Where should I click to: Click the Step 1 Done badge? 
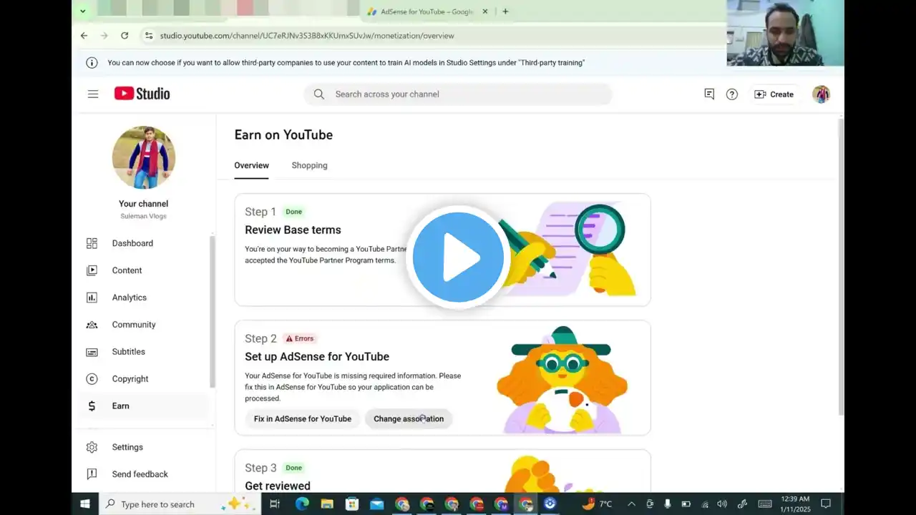[x=293, y=212]
